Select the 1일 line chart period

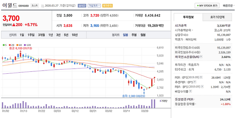point(22,35)
